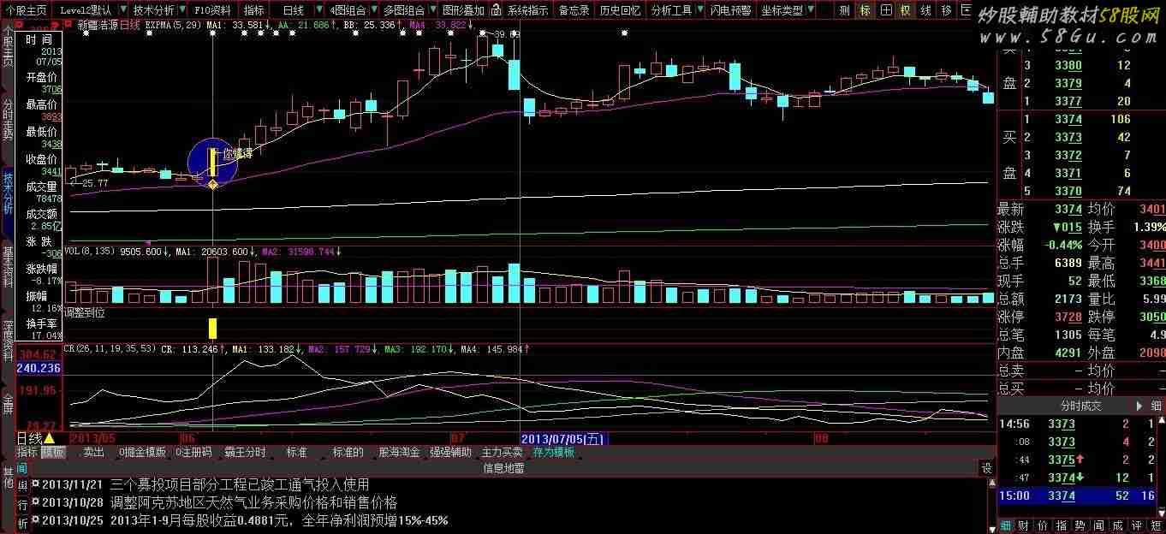Click the grid-cross layout icon next to 标
The image size is (1166, 534).
[886, 10]
